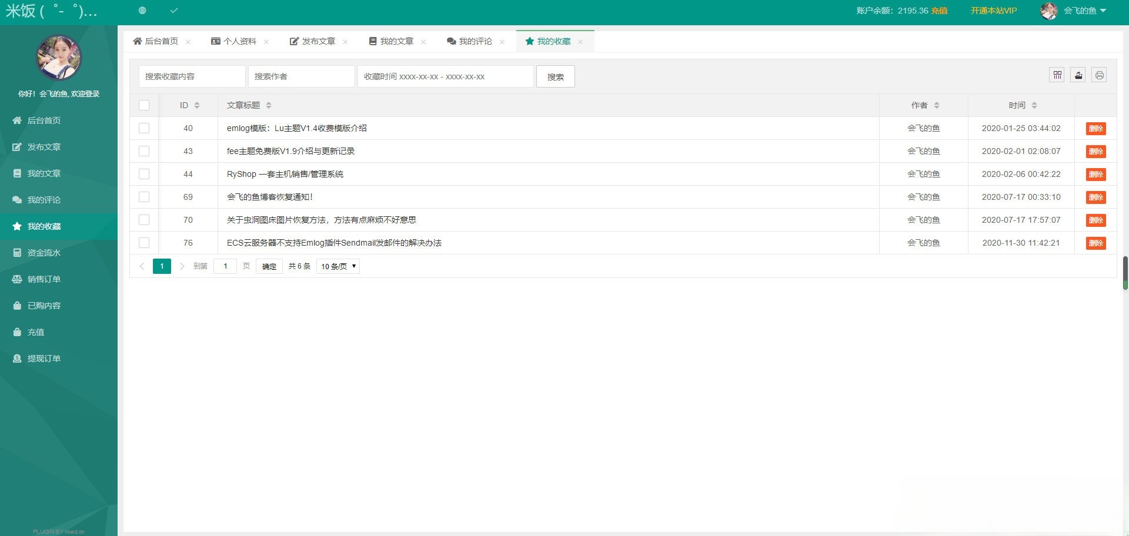Click the 充值 link beside account balance
Viewport: 1129px width, 536px height.
click(x=938, y=10)
